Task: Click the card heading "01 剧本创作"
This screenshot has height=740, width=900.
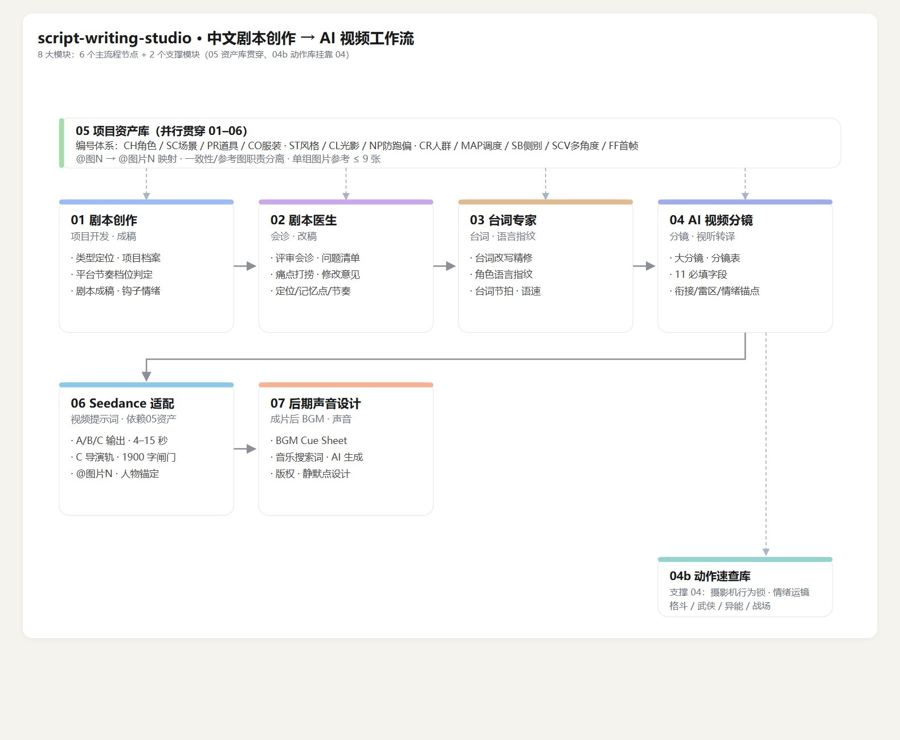Action: tap(104, 220)
